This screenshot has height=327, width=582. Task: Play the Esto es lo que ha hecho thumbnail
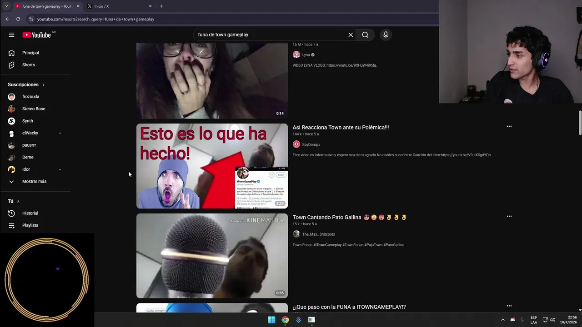(212, 166)
